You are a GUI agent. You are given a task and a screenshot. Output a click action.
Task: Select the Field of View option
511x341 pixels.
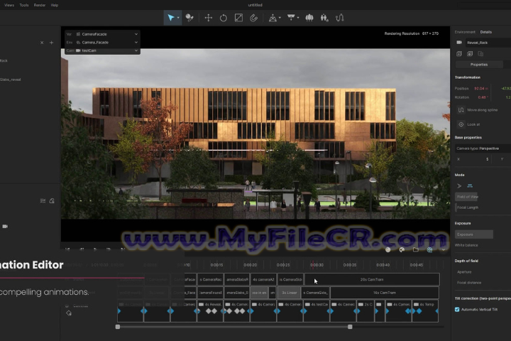point(467,197)
